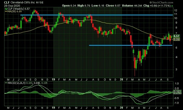Click the Close 6.57 value in header

(x=113, y=6)
